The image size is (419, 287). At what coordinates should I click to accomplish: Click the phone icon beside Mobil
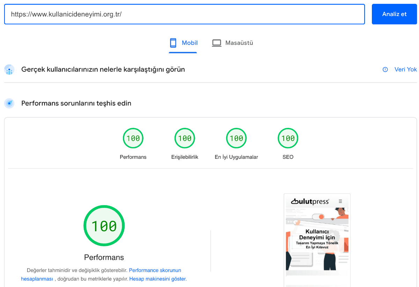point(173,43)
